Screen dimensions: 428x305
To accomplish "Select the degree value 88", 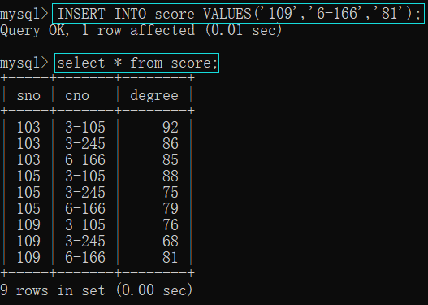I will point(171,176).
